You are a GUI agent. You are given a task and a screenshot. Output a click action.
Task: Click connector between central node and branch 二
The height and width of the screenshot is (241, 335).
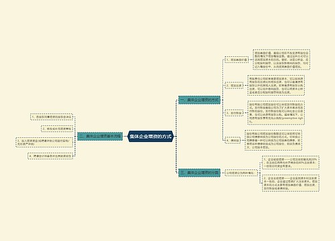[125, 137]
